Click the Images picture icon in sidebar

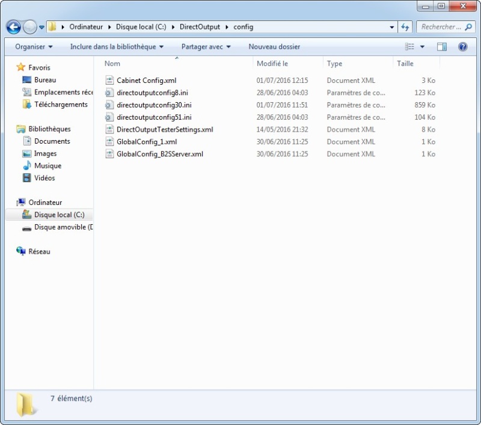point(26,153)
